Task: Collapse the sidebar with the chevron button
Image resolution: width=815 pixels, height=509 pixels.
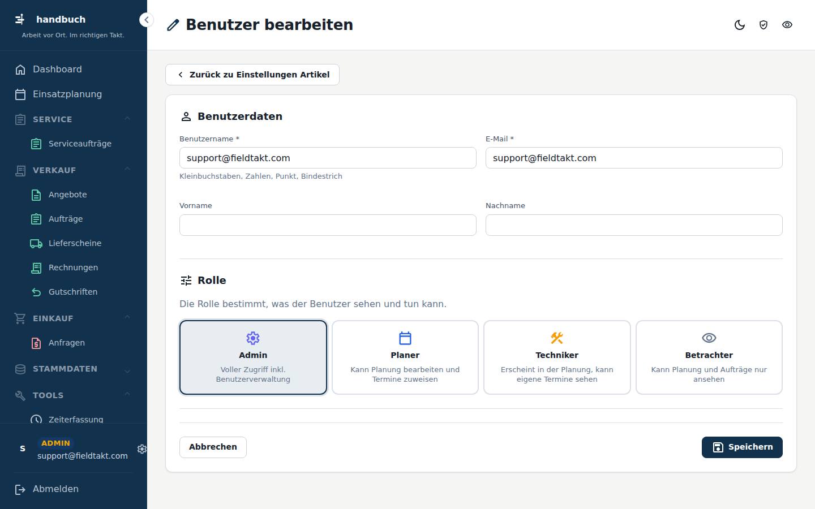Action: tap(146, 20)
